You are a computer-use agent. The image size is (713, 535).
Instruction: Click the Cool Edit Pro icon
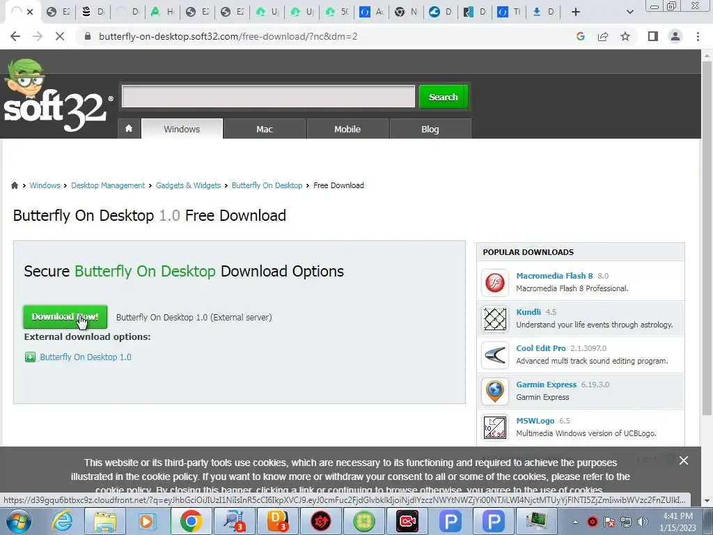point(495,355)
